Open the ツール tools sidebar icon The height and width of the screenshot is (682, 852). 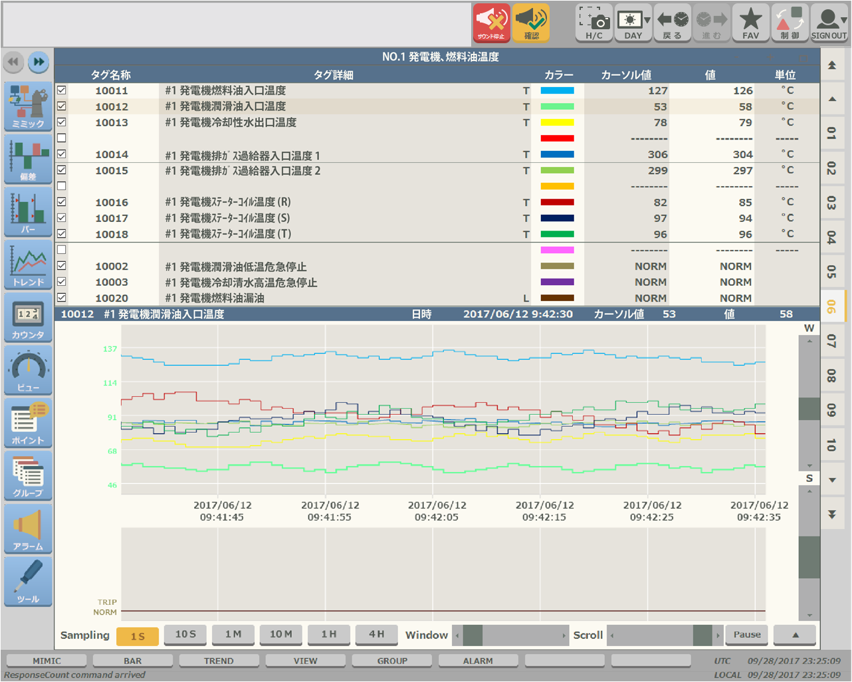[28, 581]
